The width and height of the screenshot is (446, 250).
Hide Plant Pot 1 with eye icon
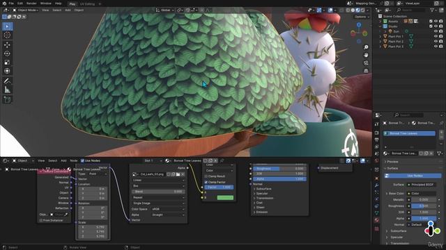pos(436,37)
